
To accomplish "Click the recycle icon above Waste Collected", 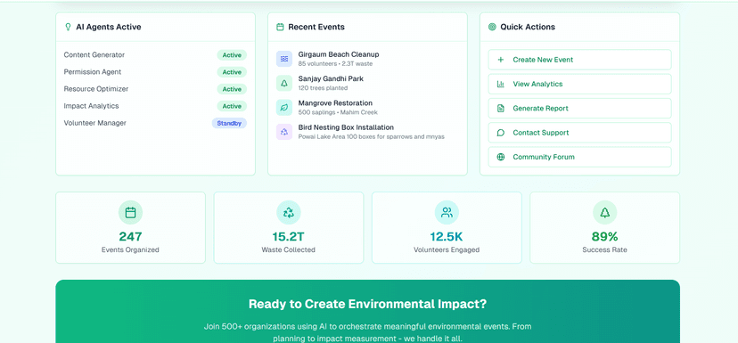I will point(289,213).
